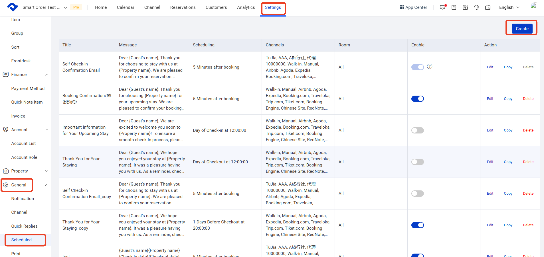Screen dimensions: 544x257
Task: Open the yen billing note icon
Action: tap(465, 7)
